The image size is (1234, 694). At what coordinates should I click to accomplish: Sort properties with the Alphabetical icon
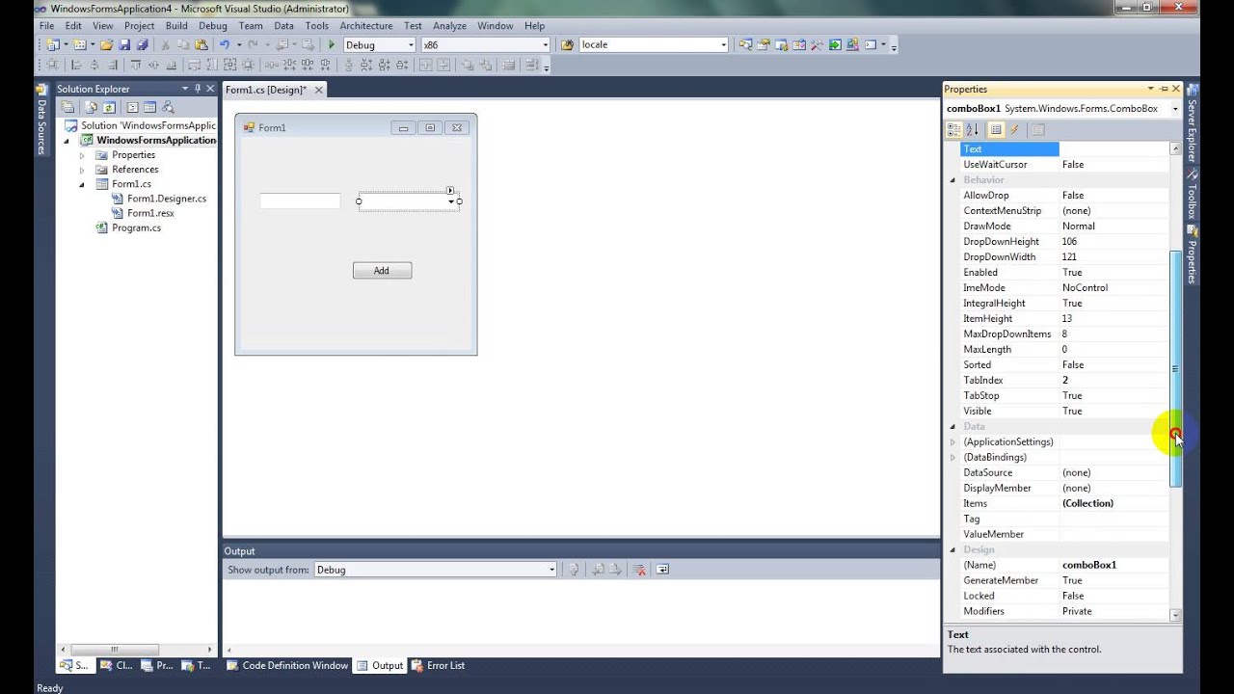tap(972, 129)
